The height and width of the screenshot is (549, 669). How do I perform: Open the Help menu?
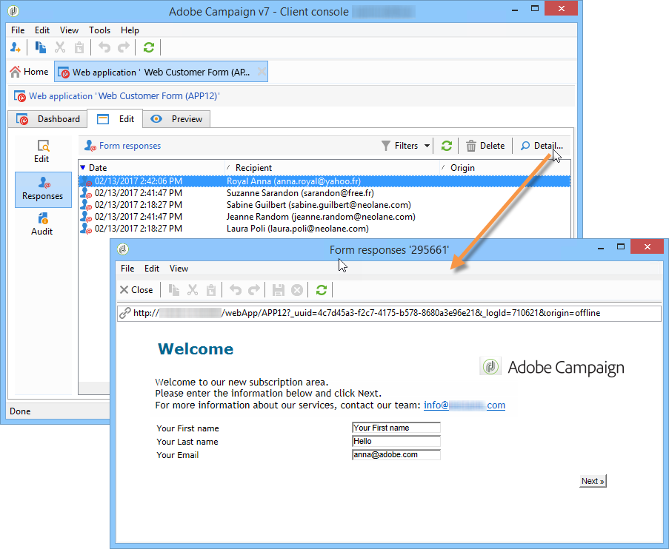[130, 30]
